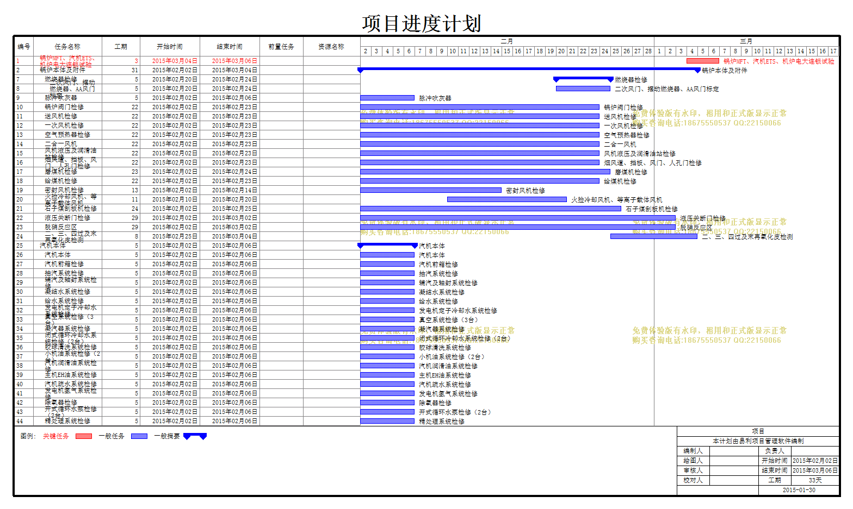Click the 33天 duration value in info box
The height and width of the screenshot is (509, 853).
coord(815,480)
